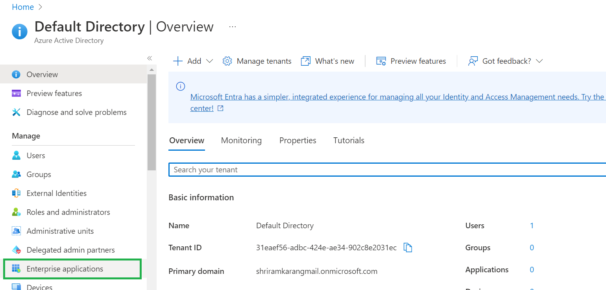Image resolution: width=606 pixels, height=290 pixels.
Task: Switch to the Overview tab
Action: coord(187,140)
